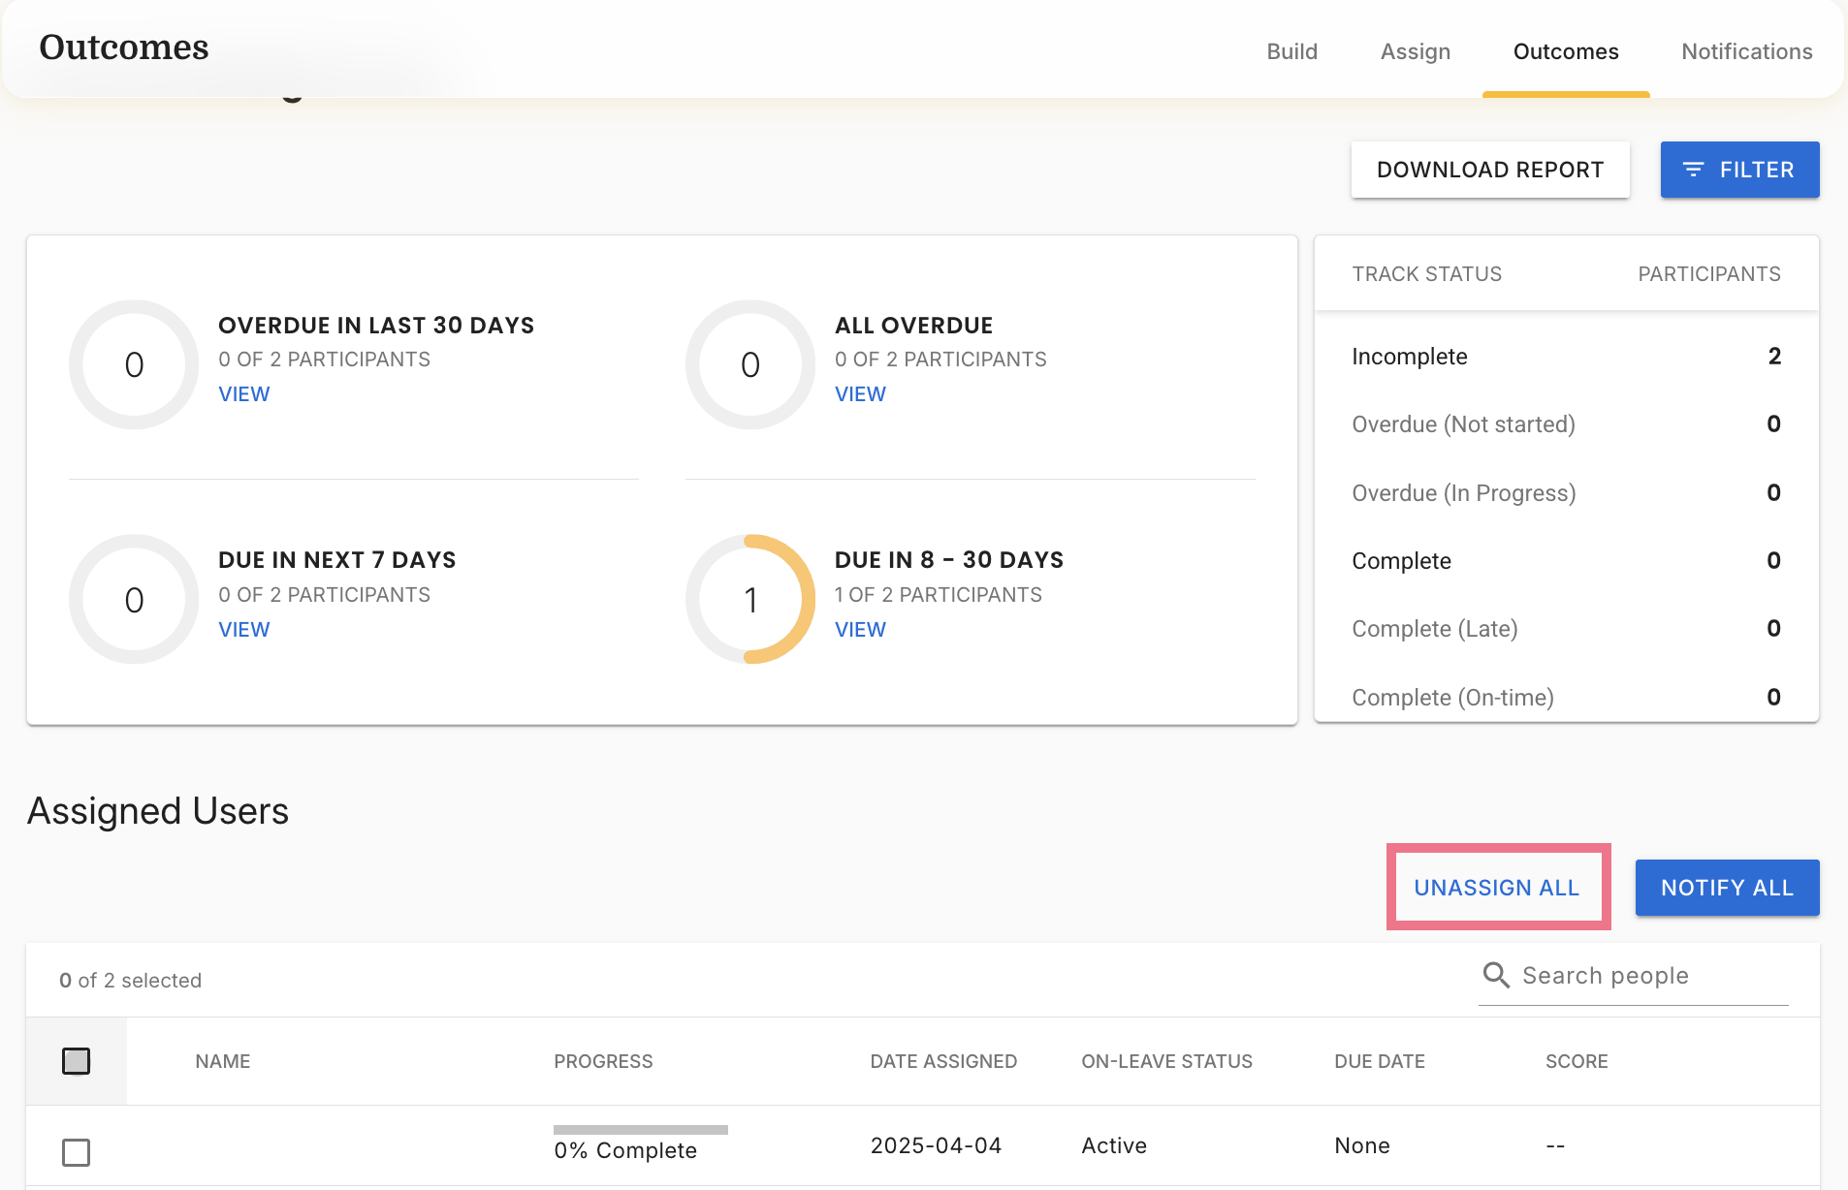This screenshot has height=1190, width=1848.
Task: Go to the Notifications tab
Action: coord(1746,51)
